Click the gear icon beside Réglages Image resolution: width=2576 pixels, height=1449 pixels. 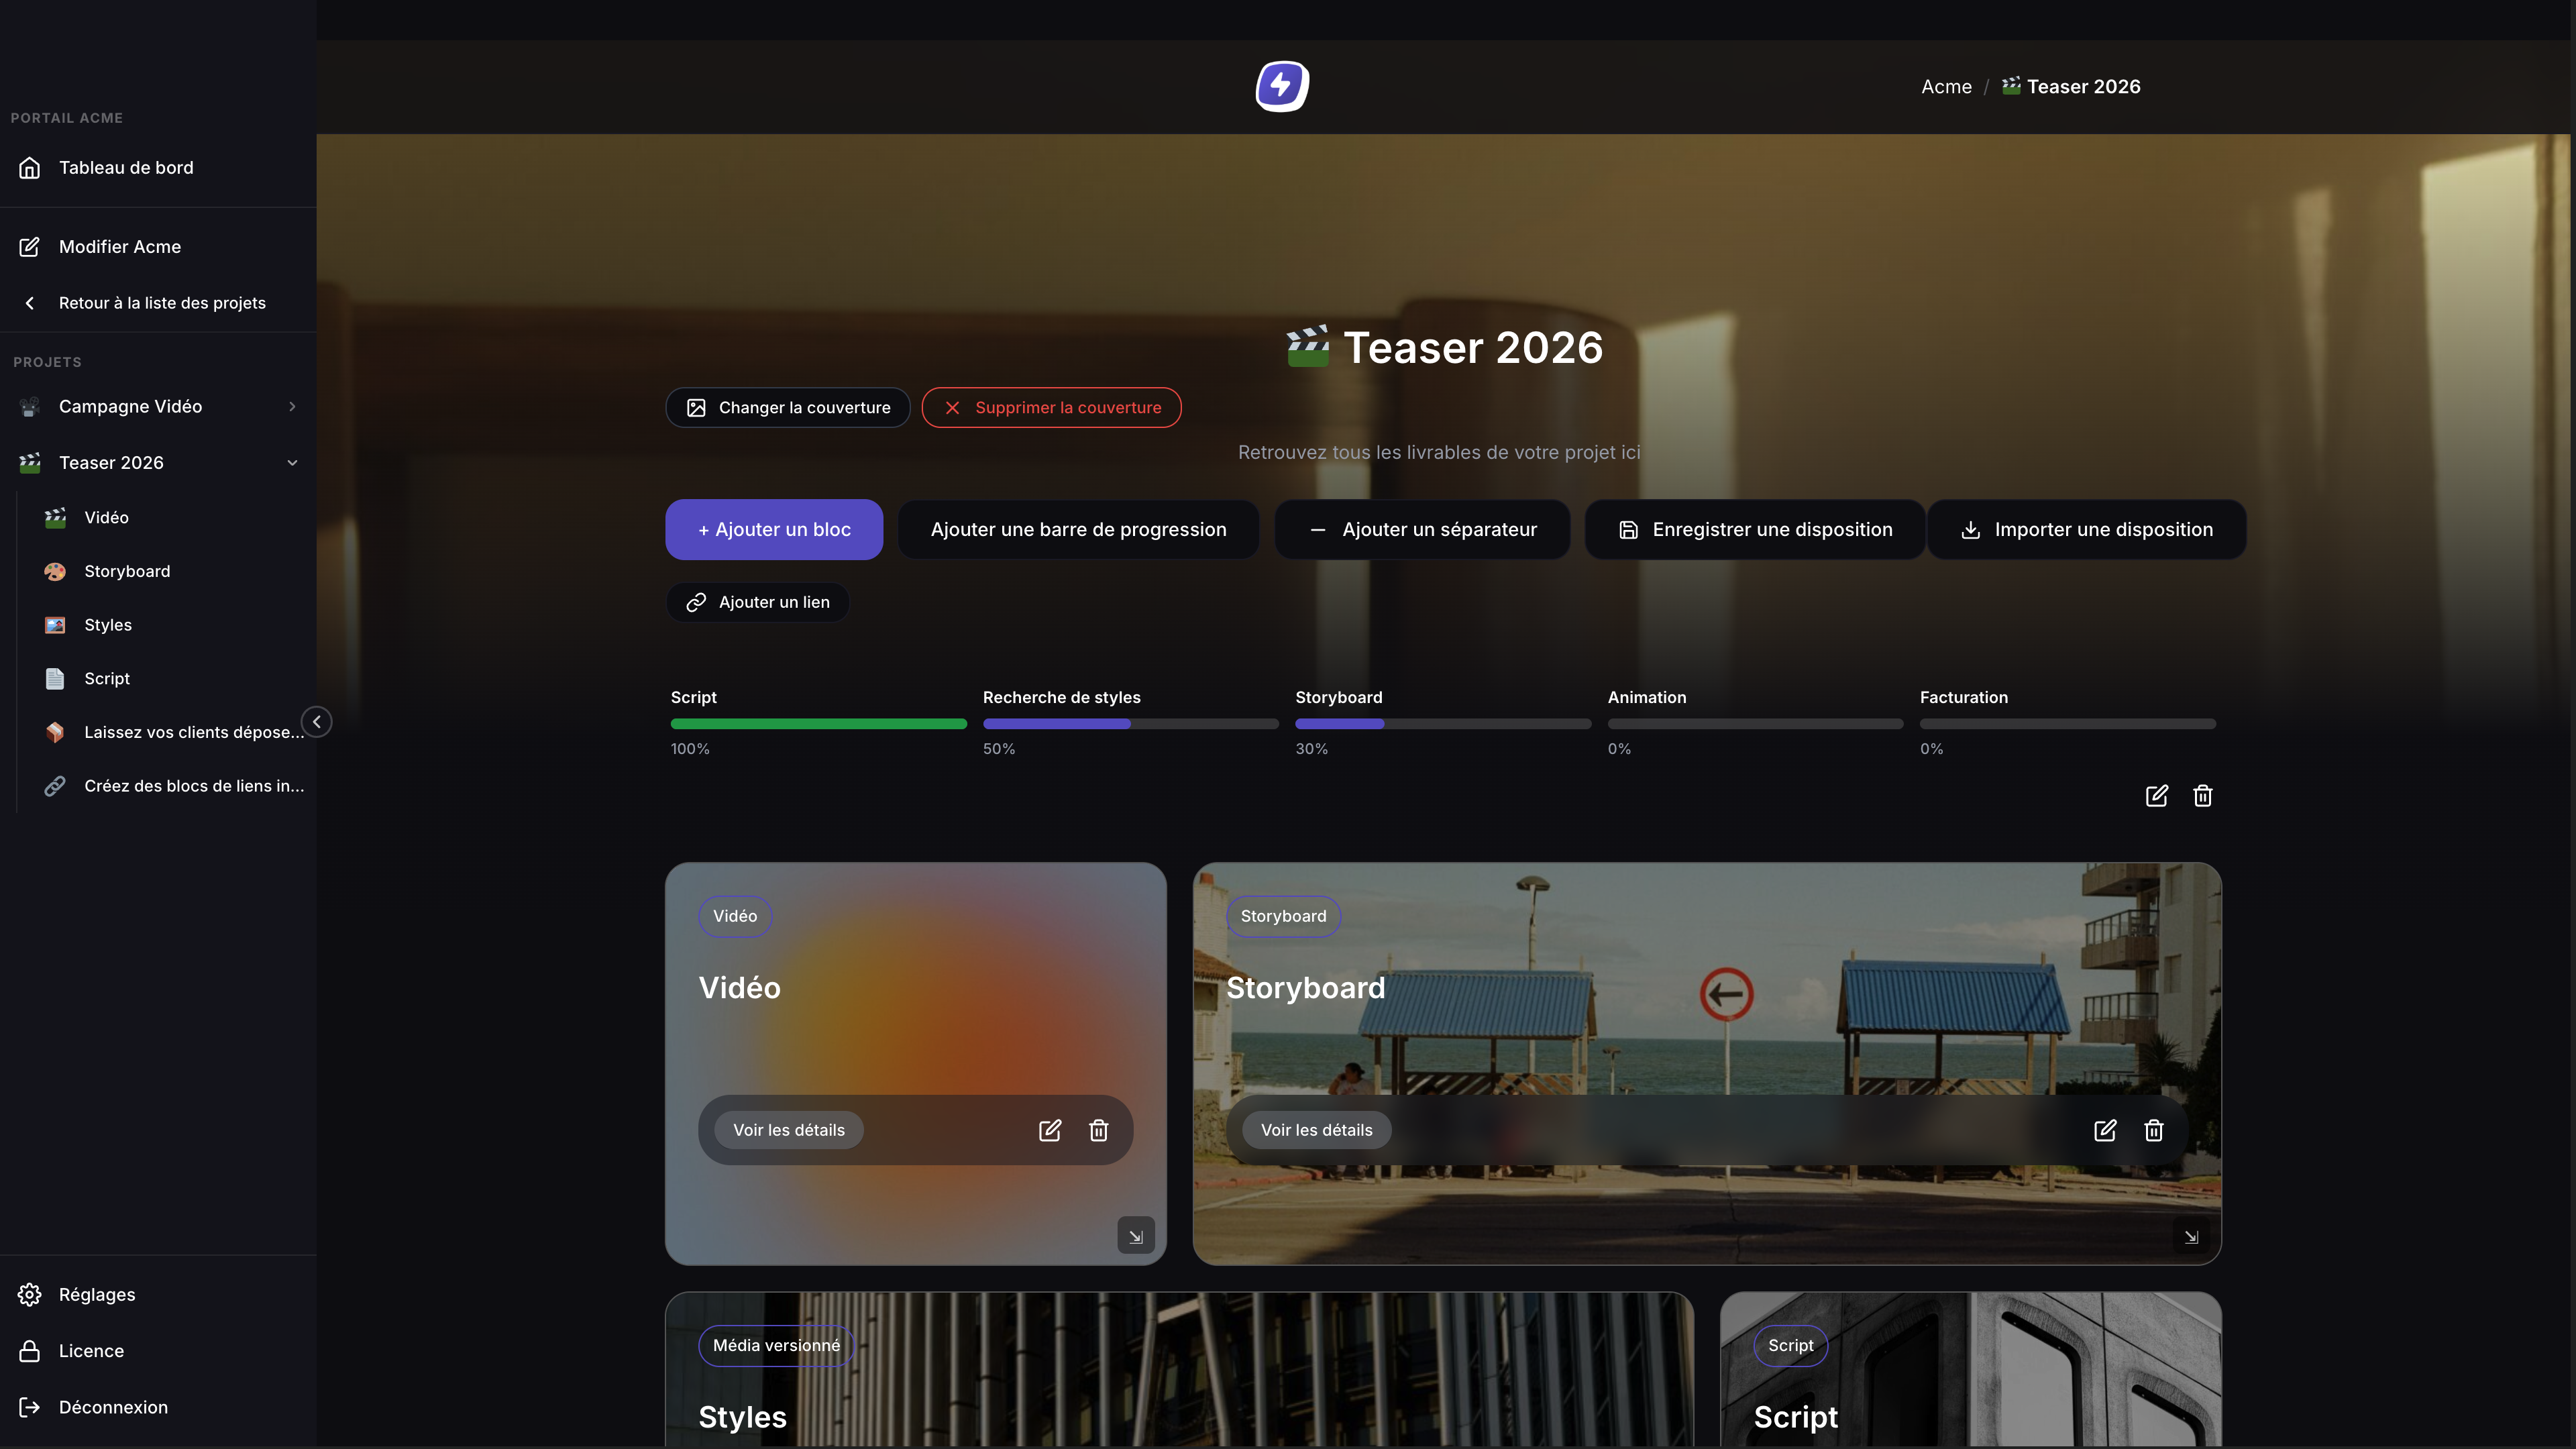click(x=30, y=1295)
